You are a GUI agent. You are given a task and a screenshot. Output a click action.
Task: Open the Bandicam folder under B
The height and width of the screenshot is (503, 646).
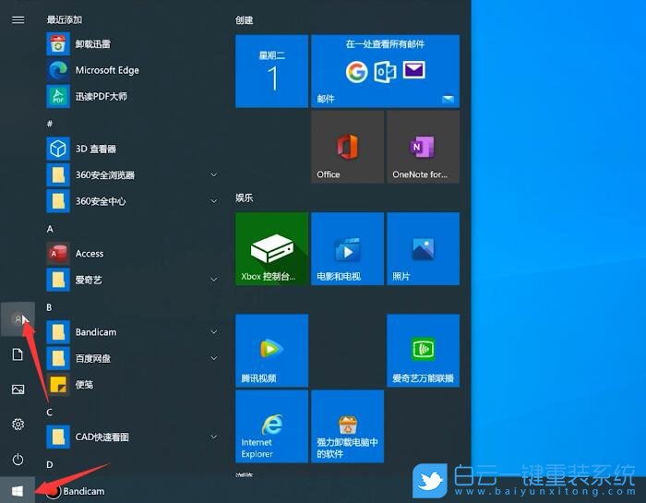point(132,332)
